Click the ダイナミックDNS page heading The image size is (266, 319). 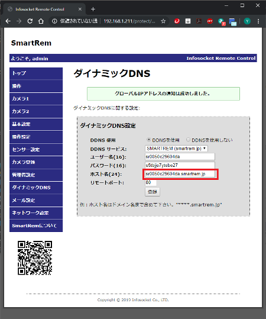click(112, 73)
